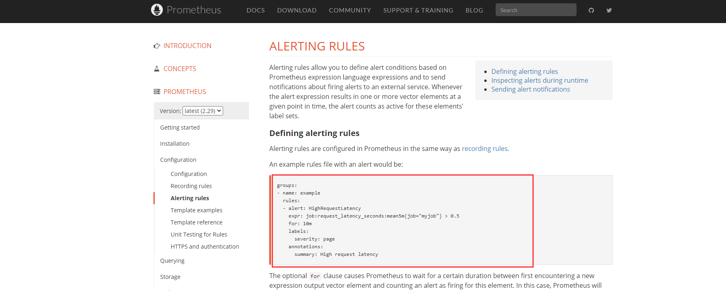
Task: Visit the BLOG page
Action: 474,10
